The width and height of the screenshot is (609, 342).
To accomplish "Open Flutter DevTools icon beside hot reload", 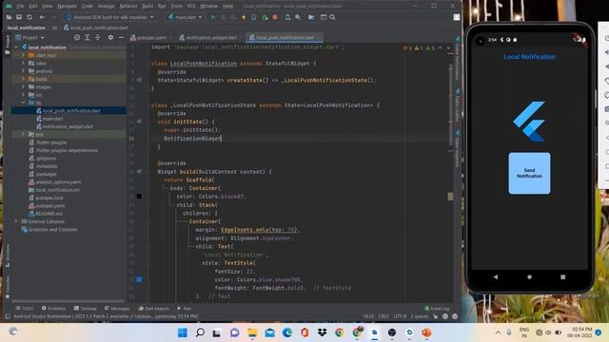I will pos(254,17).
